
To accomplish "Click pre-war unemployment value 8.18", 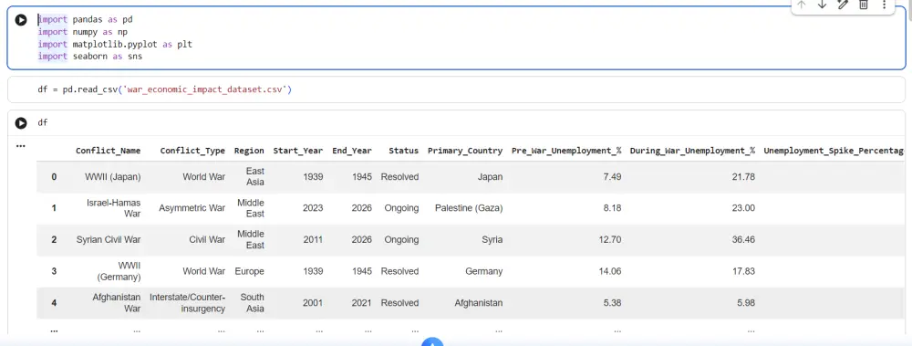I will 612,208.
